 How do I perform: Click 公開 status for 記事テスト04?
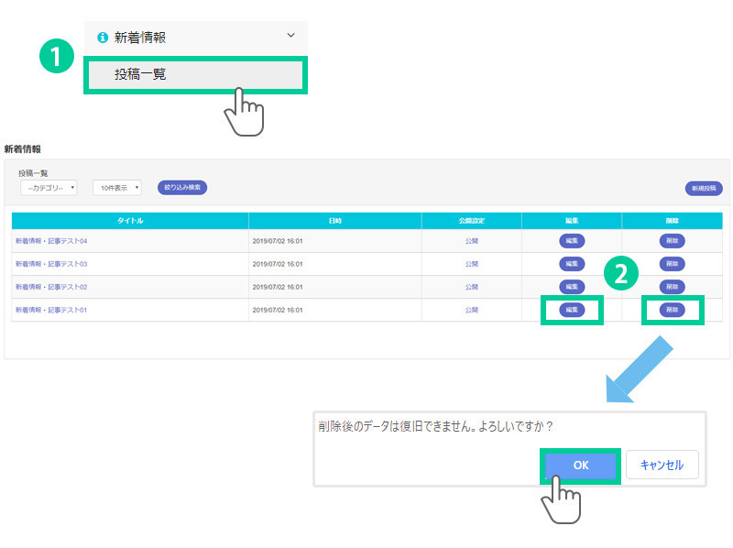[x=471, y=241]
